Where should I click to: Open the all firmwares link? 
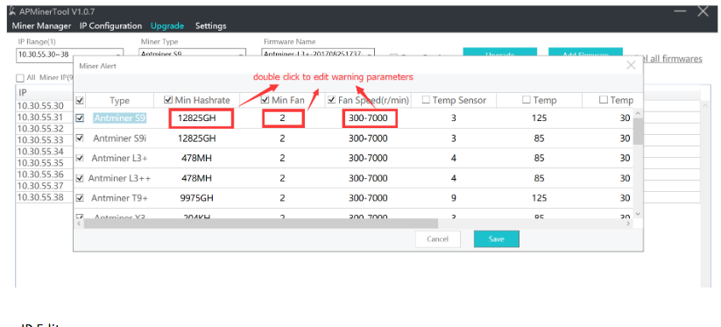(672, 59)
